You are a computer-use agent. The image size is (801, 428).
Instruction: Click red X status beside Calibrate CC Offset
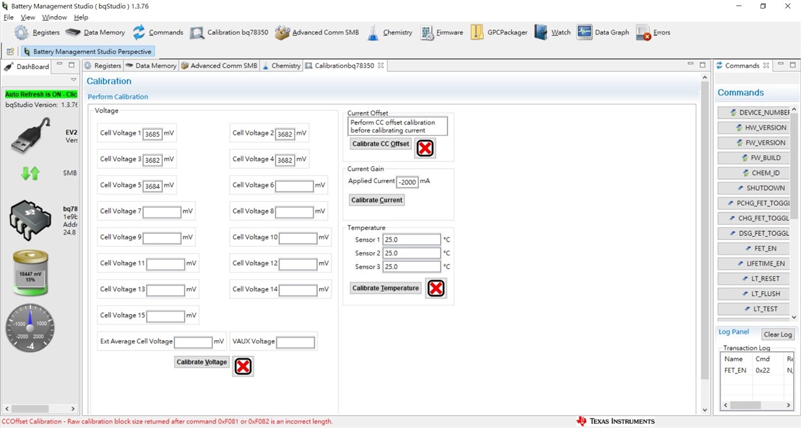pyautogui.click(x=425, y=149)
